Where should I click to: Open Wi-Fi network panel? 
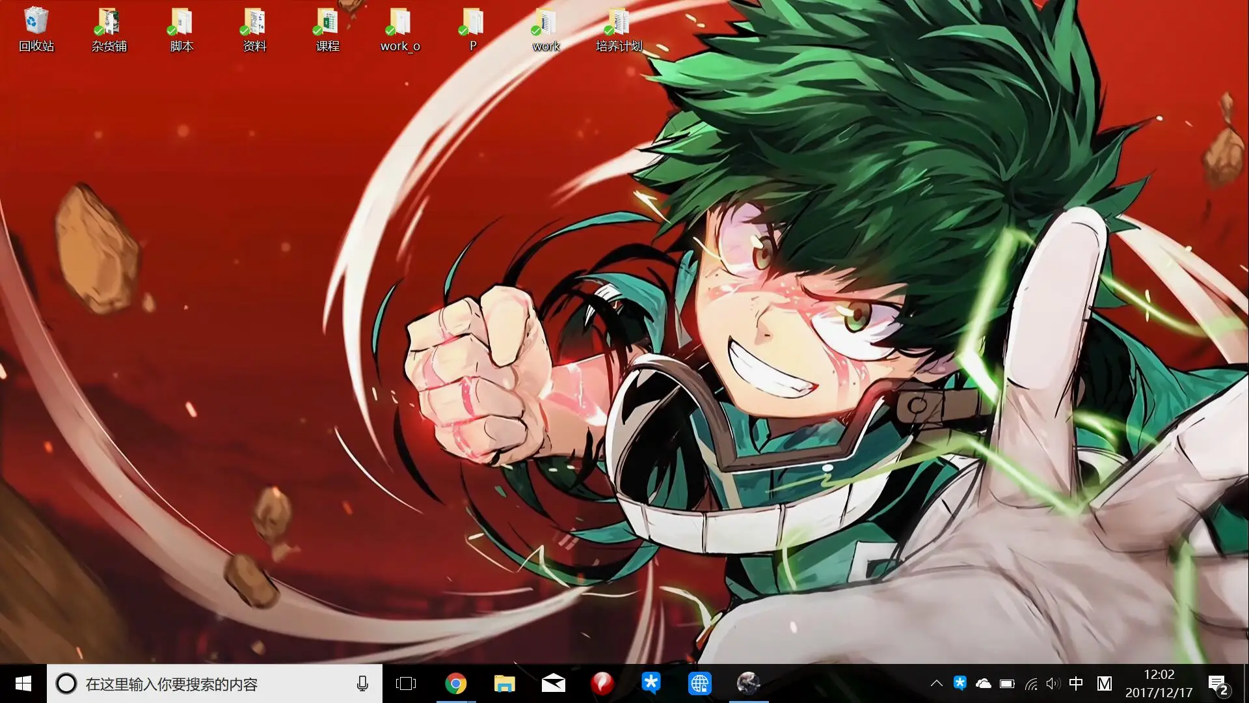point(1031,683)
